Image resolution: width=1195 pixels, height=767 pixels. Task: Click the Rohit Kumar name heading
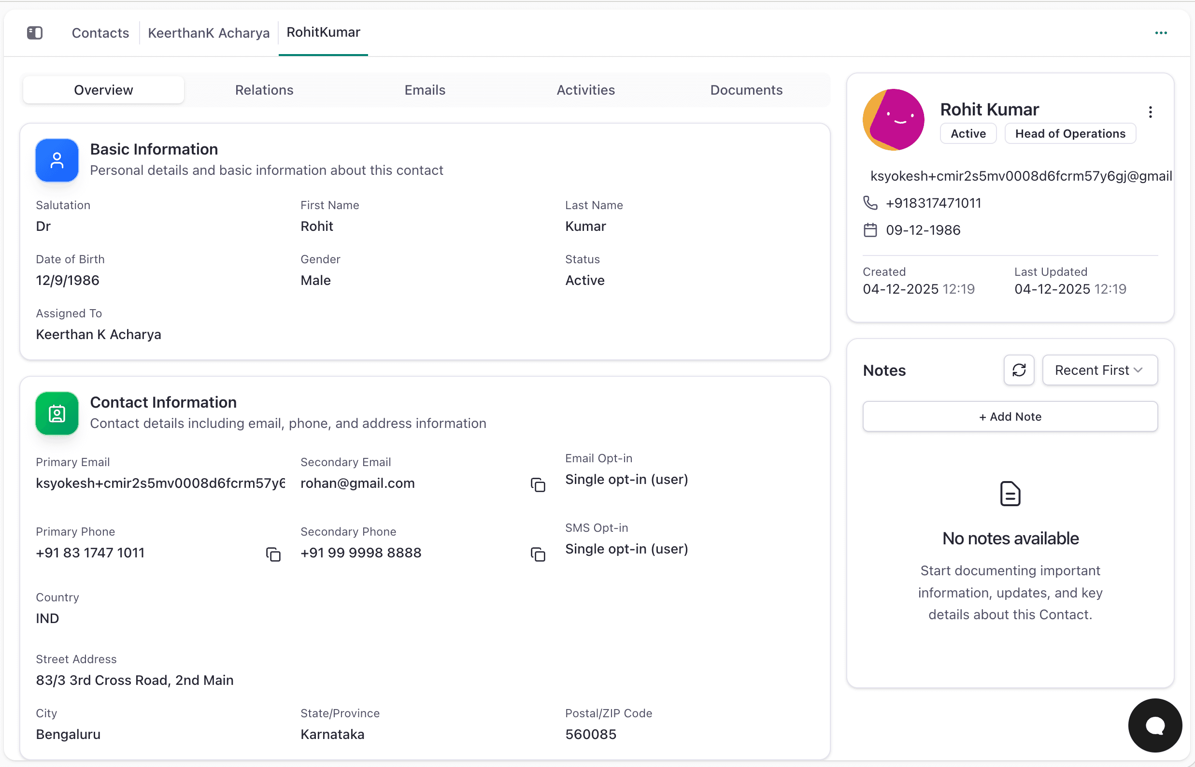coord(989,109)
